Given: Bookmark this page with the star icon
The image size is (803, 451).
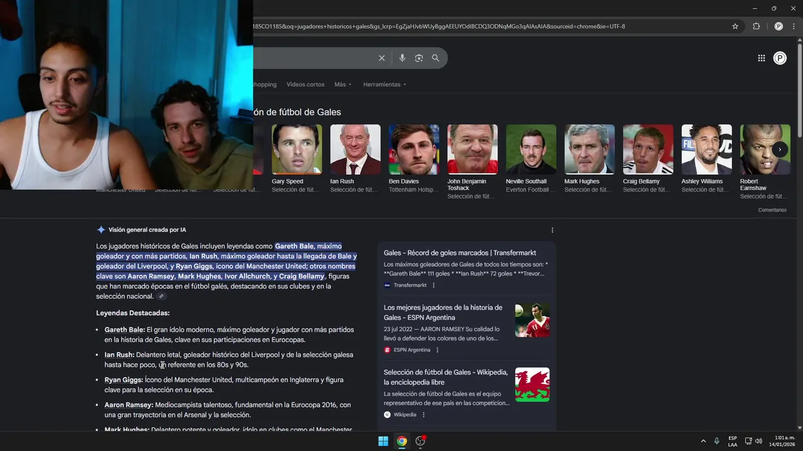Looking at the screenshot, I should pyautogui.click(x=735, y=26).
